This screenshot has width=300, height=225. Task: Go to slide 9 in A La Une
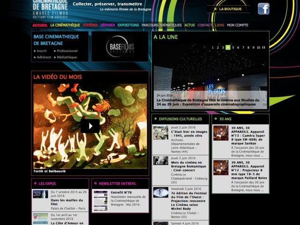coord(253,47)
